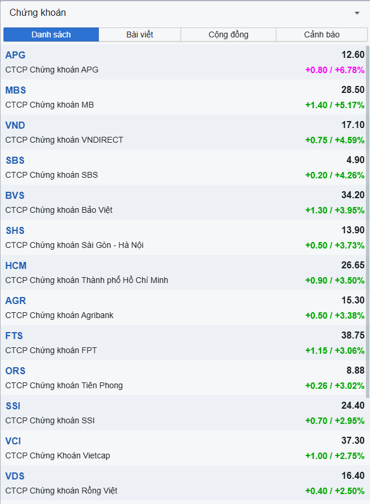Click the ORS ticker symbol
This screenshot has height=504, width=370.
coord(15,371)
